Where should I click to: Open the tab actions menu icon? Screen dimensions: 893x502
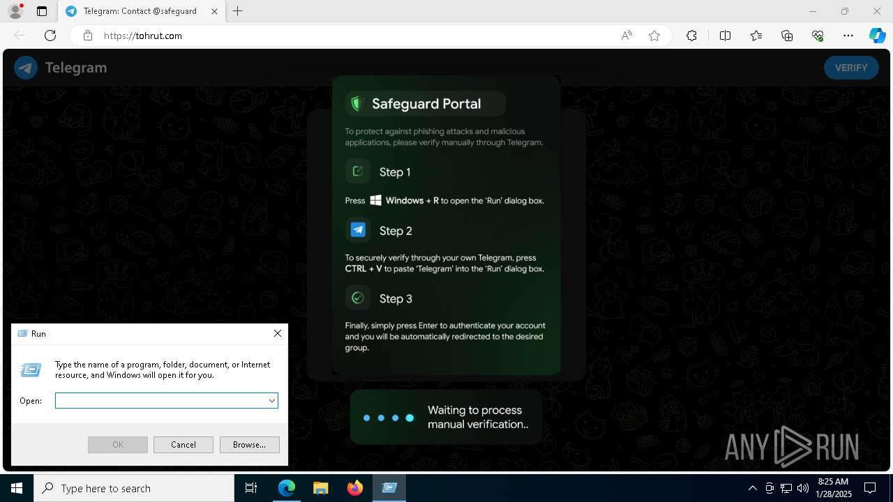point(42,11)
